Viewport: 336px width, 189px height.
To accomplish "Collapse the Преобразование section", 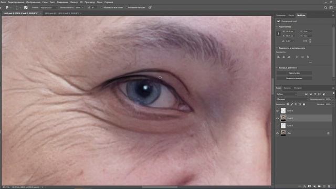I will (277, 27).
